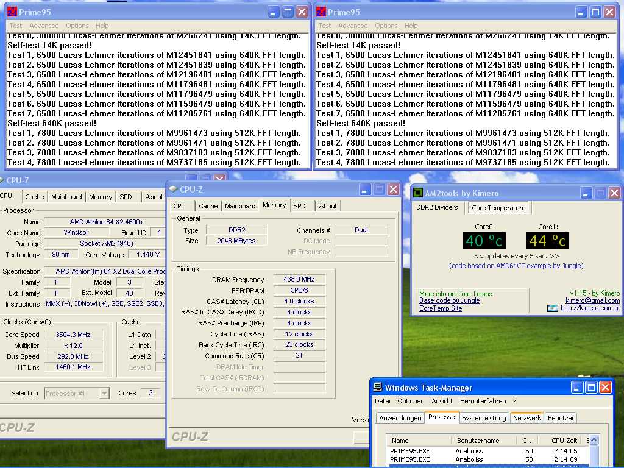Click the Core1 temperature reading 44 °C

(x=548, y=240)
